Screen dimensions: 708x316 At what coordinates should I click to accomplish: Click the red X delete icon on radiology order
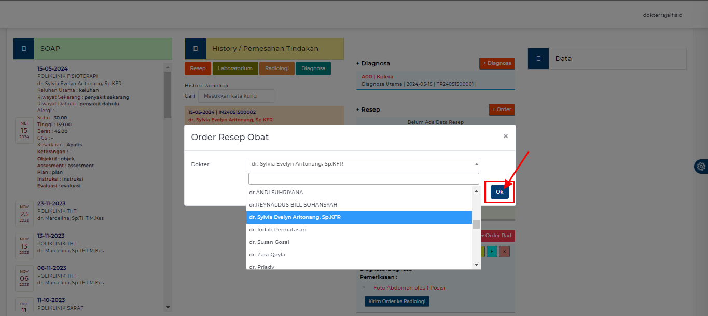click(504, 251)
